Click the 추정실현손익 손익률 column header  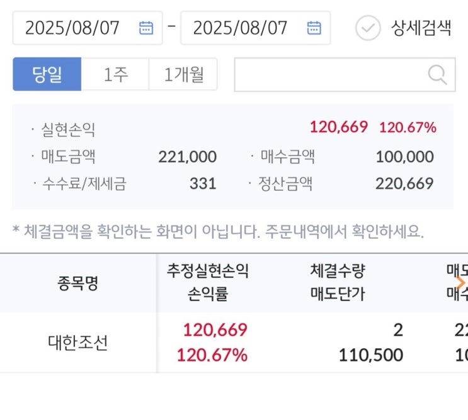coord(208,283)
